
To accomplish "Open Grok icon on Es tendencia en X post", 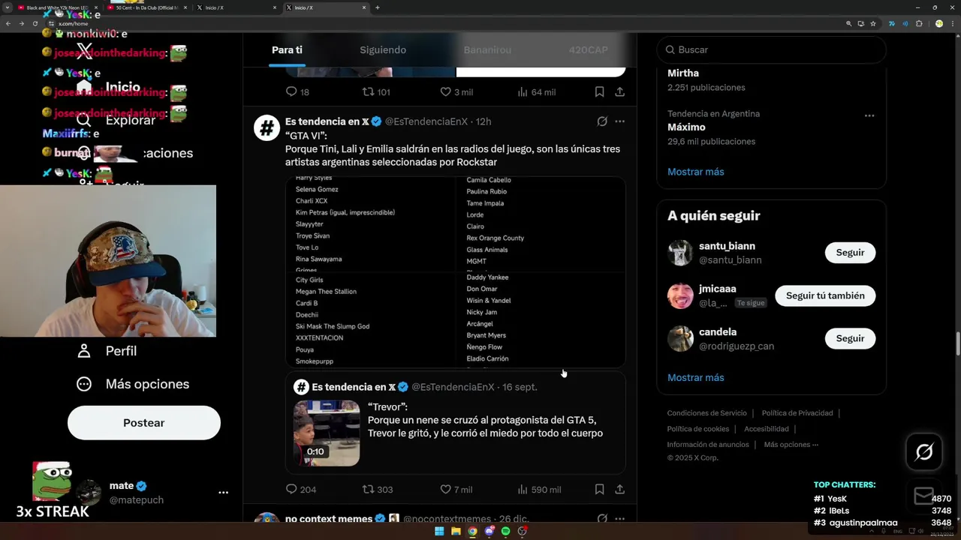I will pos(602,121).
